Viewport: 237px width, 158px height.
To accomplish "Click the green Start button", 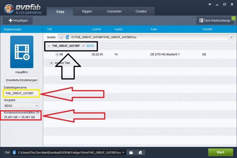I will 220,152.
